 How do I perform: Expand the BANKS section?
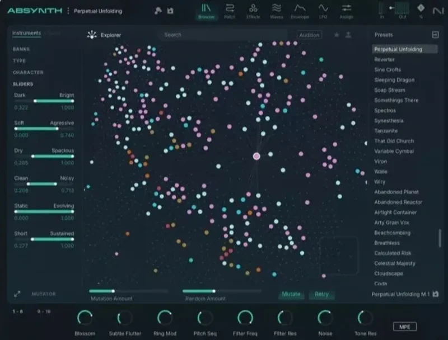(x=21, y=49)
